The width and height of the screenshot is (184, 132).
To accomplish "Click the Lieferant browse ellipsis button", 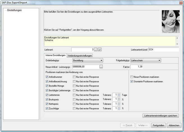I will (96, 50).
